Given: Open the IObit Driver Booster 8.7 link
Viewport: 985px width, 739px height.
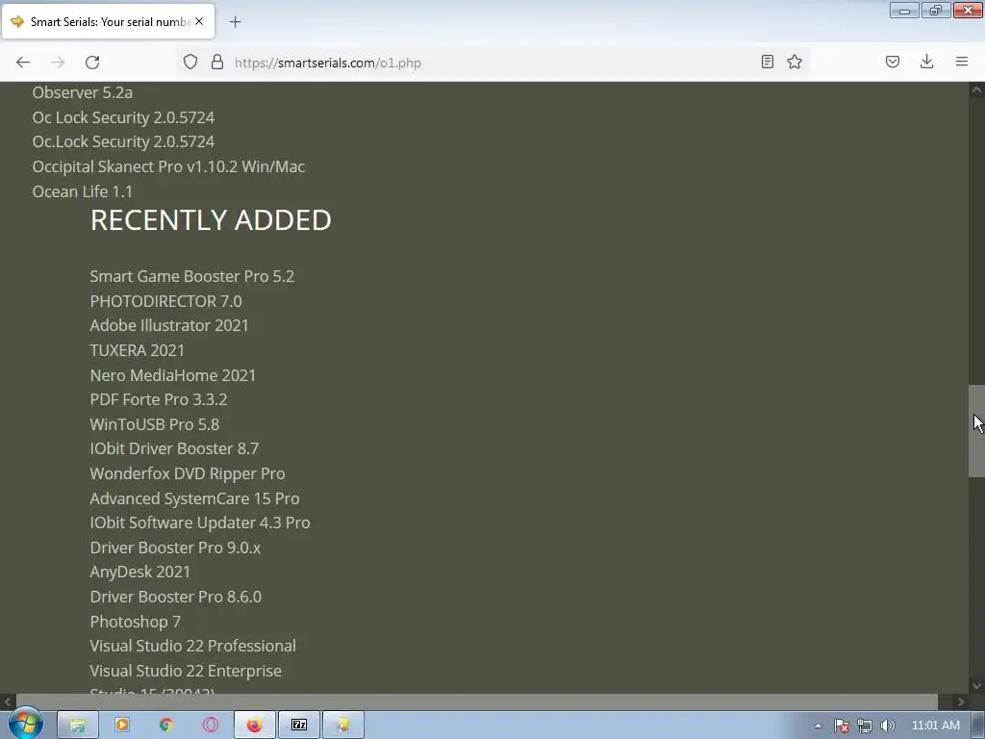Looking at the screenshot, I should click(174, 448).
